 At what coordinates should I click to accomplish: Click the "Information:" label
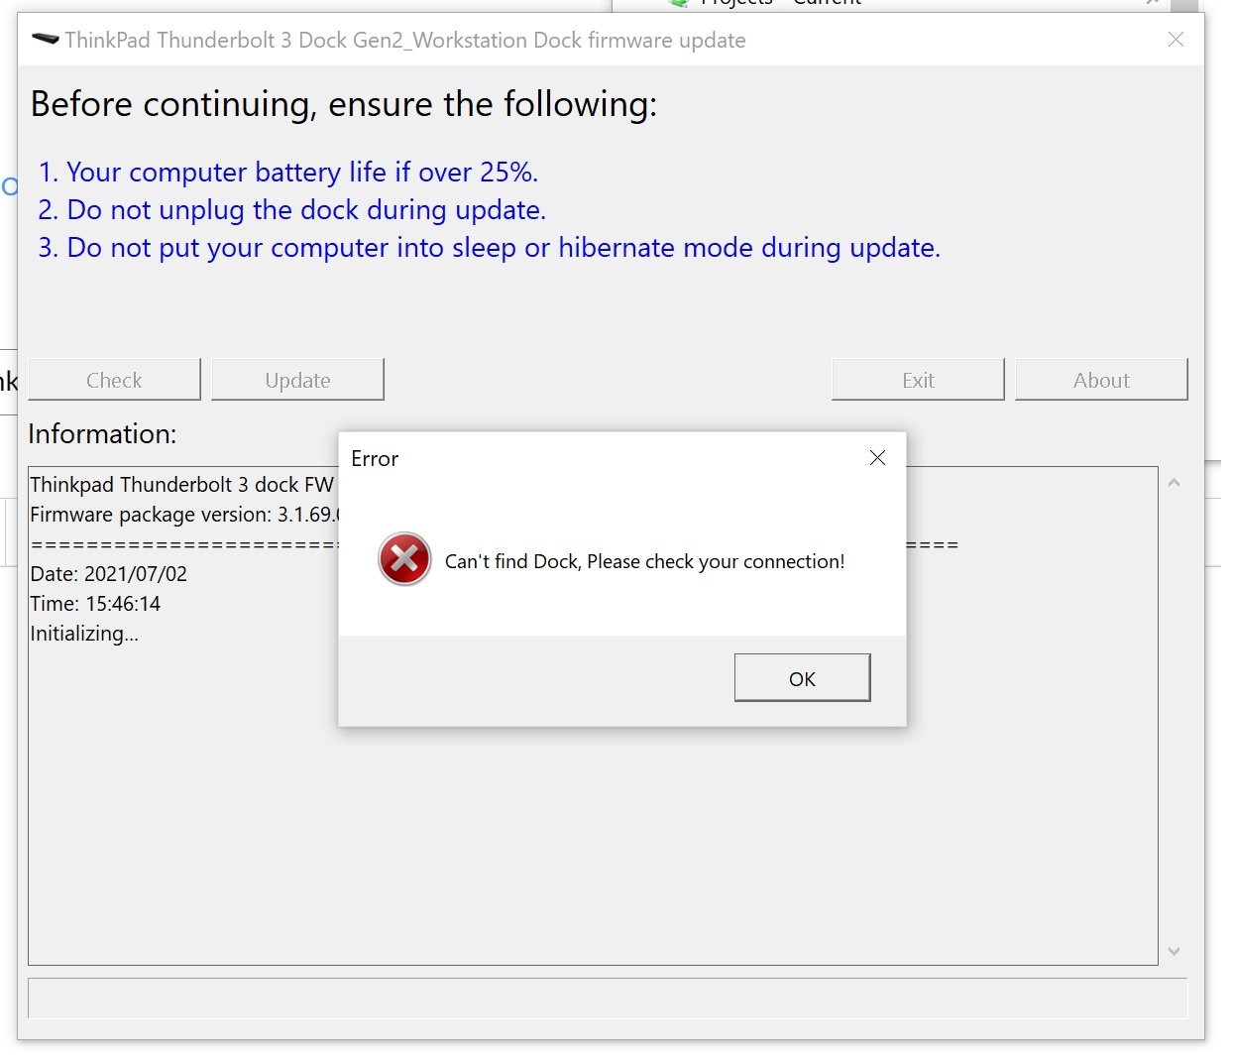click(102, 433)
